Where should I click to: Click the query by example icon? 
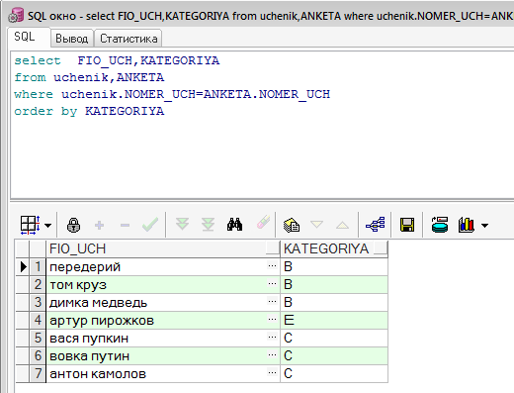[292, 225]
